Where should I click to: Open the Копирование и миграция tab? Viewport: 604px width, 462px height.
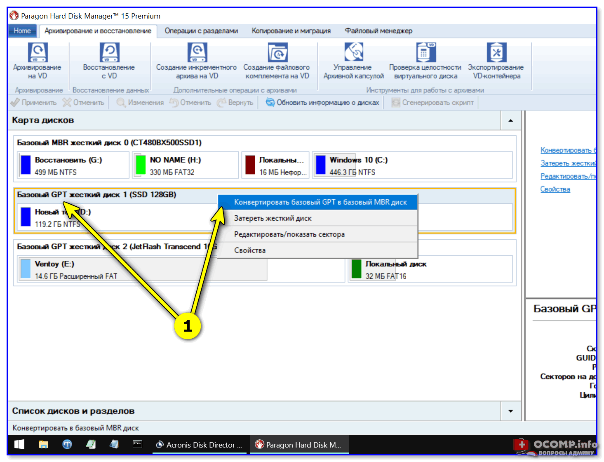click(291, 31)
